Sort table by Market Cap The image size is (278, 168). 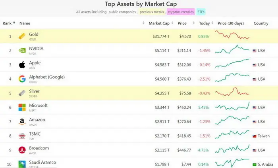tap(159, 23)
